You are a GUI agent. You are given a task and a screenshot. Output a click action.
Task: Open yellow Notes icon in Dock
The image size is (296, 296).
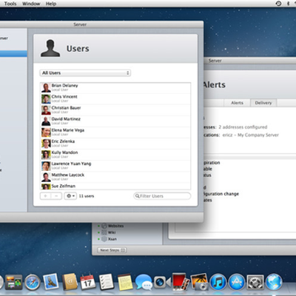pos(125,282)
